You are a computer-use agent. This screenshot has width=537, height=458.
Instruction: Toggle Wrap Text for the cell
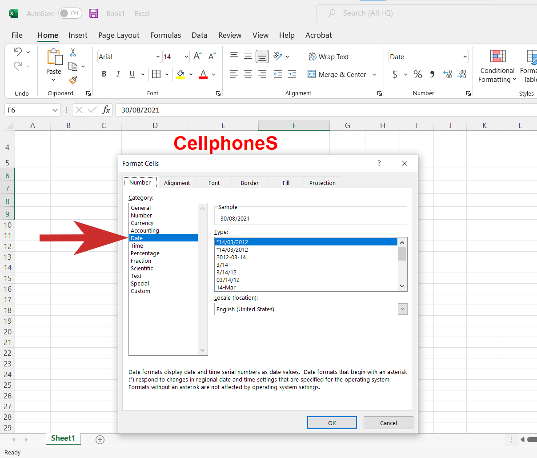tap(329, 56)
